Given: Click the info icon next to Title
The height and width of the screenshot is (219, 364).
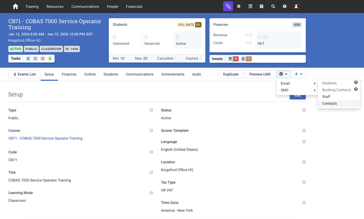Looking at the screenshot, I should (151, 172).
